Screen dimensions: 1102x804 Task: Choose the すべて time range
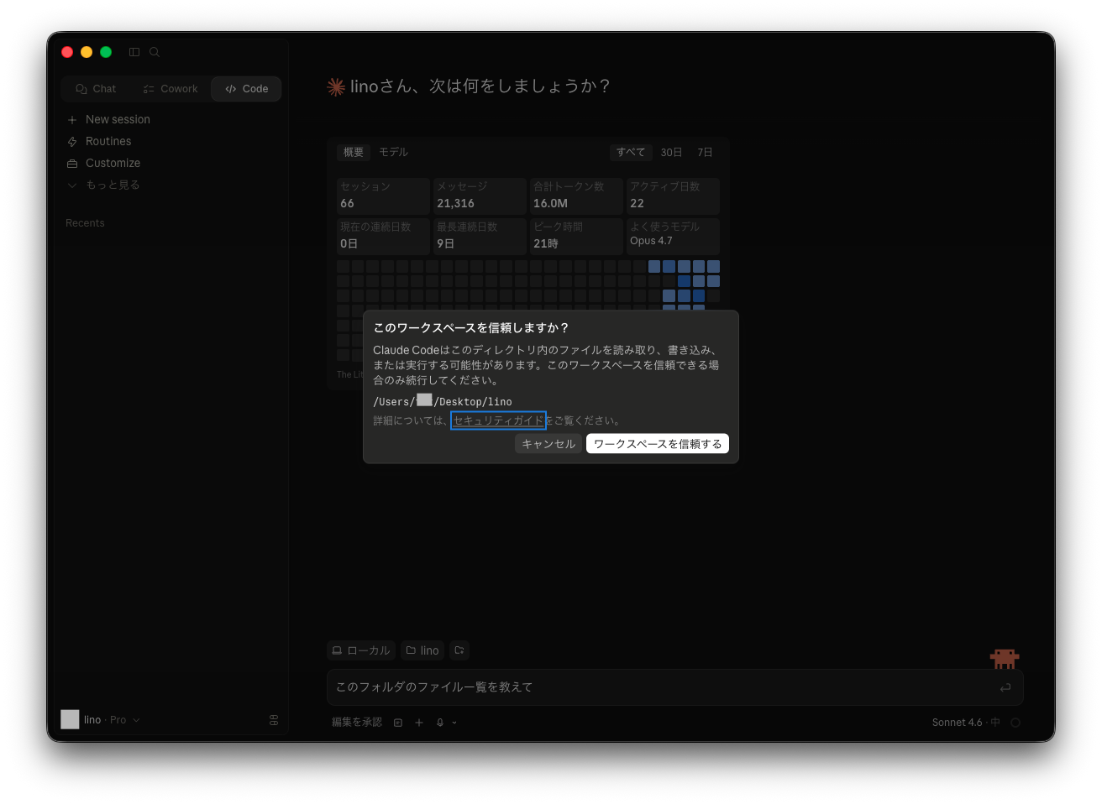point(631,153)
